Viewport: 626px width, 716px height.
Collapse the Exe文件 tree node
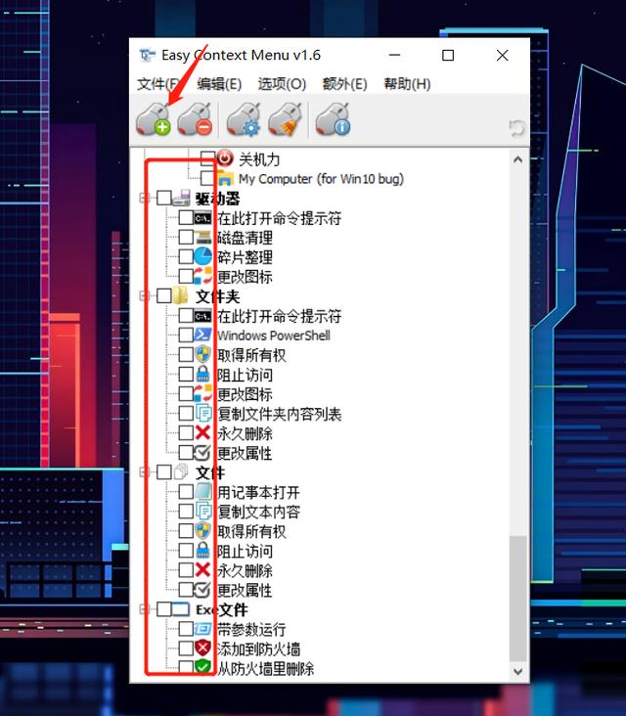click(x=144, y=608)
